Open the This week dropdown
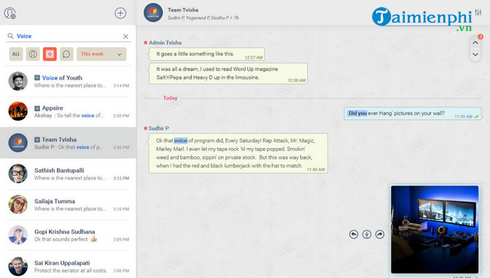 coord(102,54)
